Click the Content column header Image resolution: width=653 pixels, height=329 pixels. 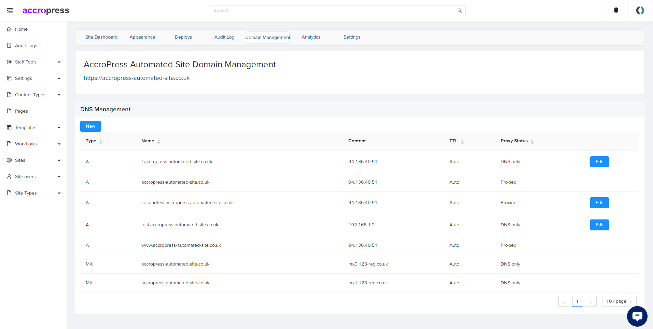point(357,141)
